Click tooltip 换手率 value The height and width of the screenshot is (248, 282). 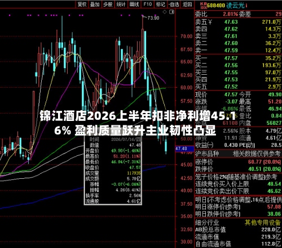tap(135, 196)
